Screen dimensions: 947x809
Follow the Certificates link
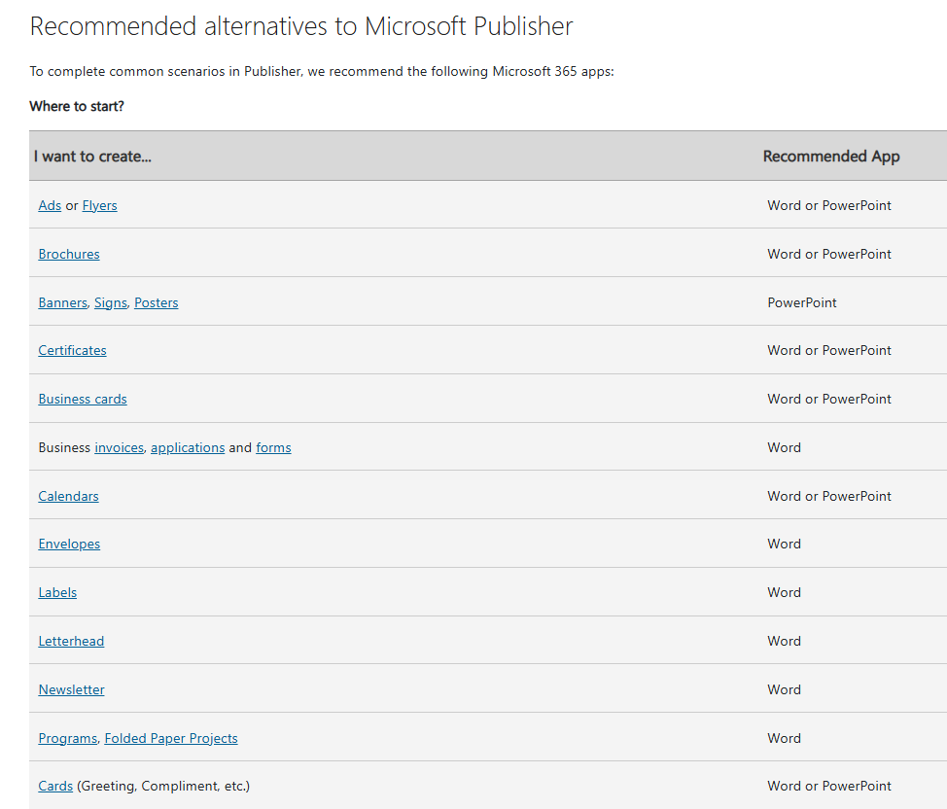[x=73, y=350]
